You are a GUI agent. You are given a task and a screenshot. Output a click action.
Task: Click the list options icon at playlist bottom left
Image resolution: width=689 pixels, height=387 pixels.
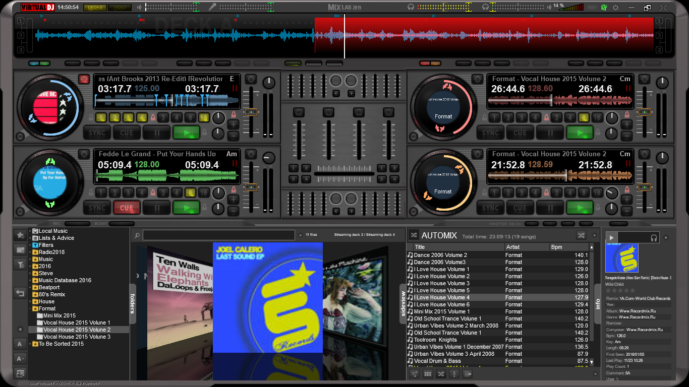click(415, 374)
